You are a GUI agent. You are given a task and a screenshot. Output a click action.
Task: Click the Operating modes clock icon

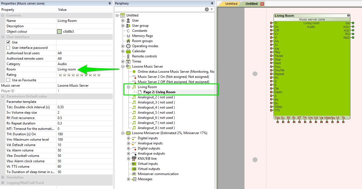(128, 46)
